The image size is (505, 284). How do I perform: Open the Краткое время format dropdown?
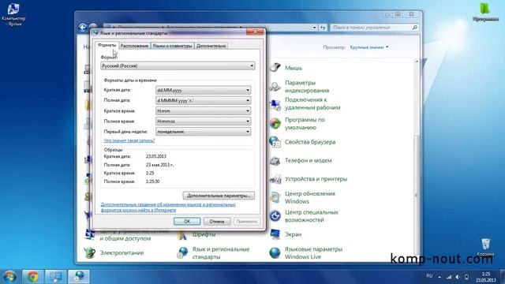coord(204,110)
